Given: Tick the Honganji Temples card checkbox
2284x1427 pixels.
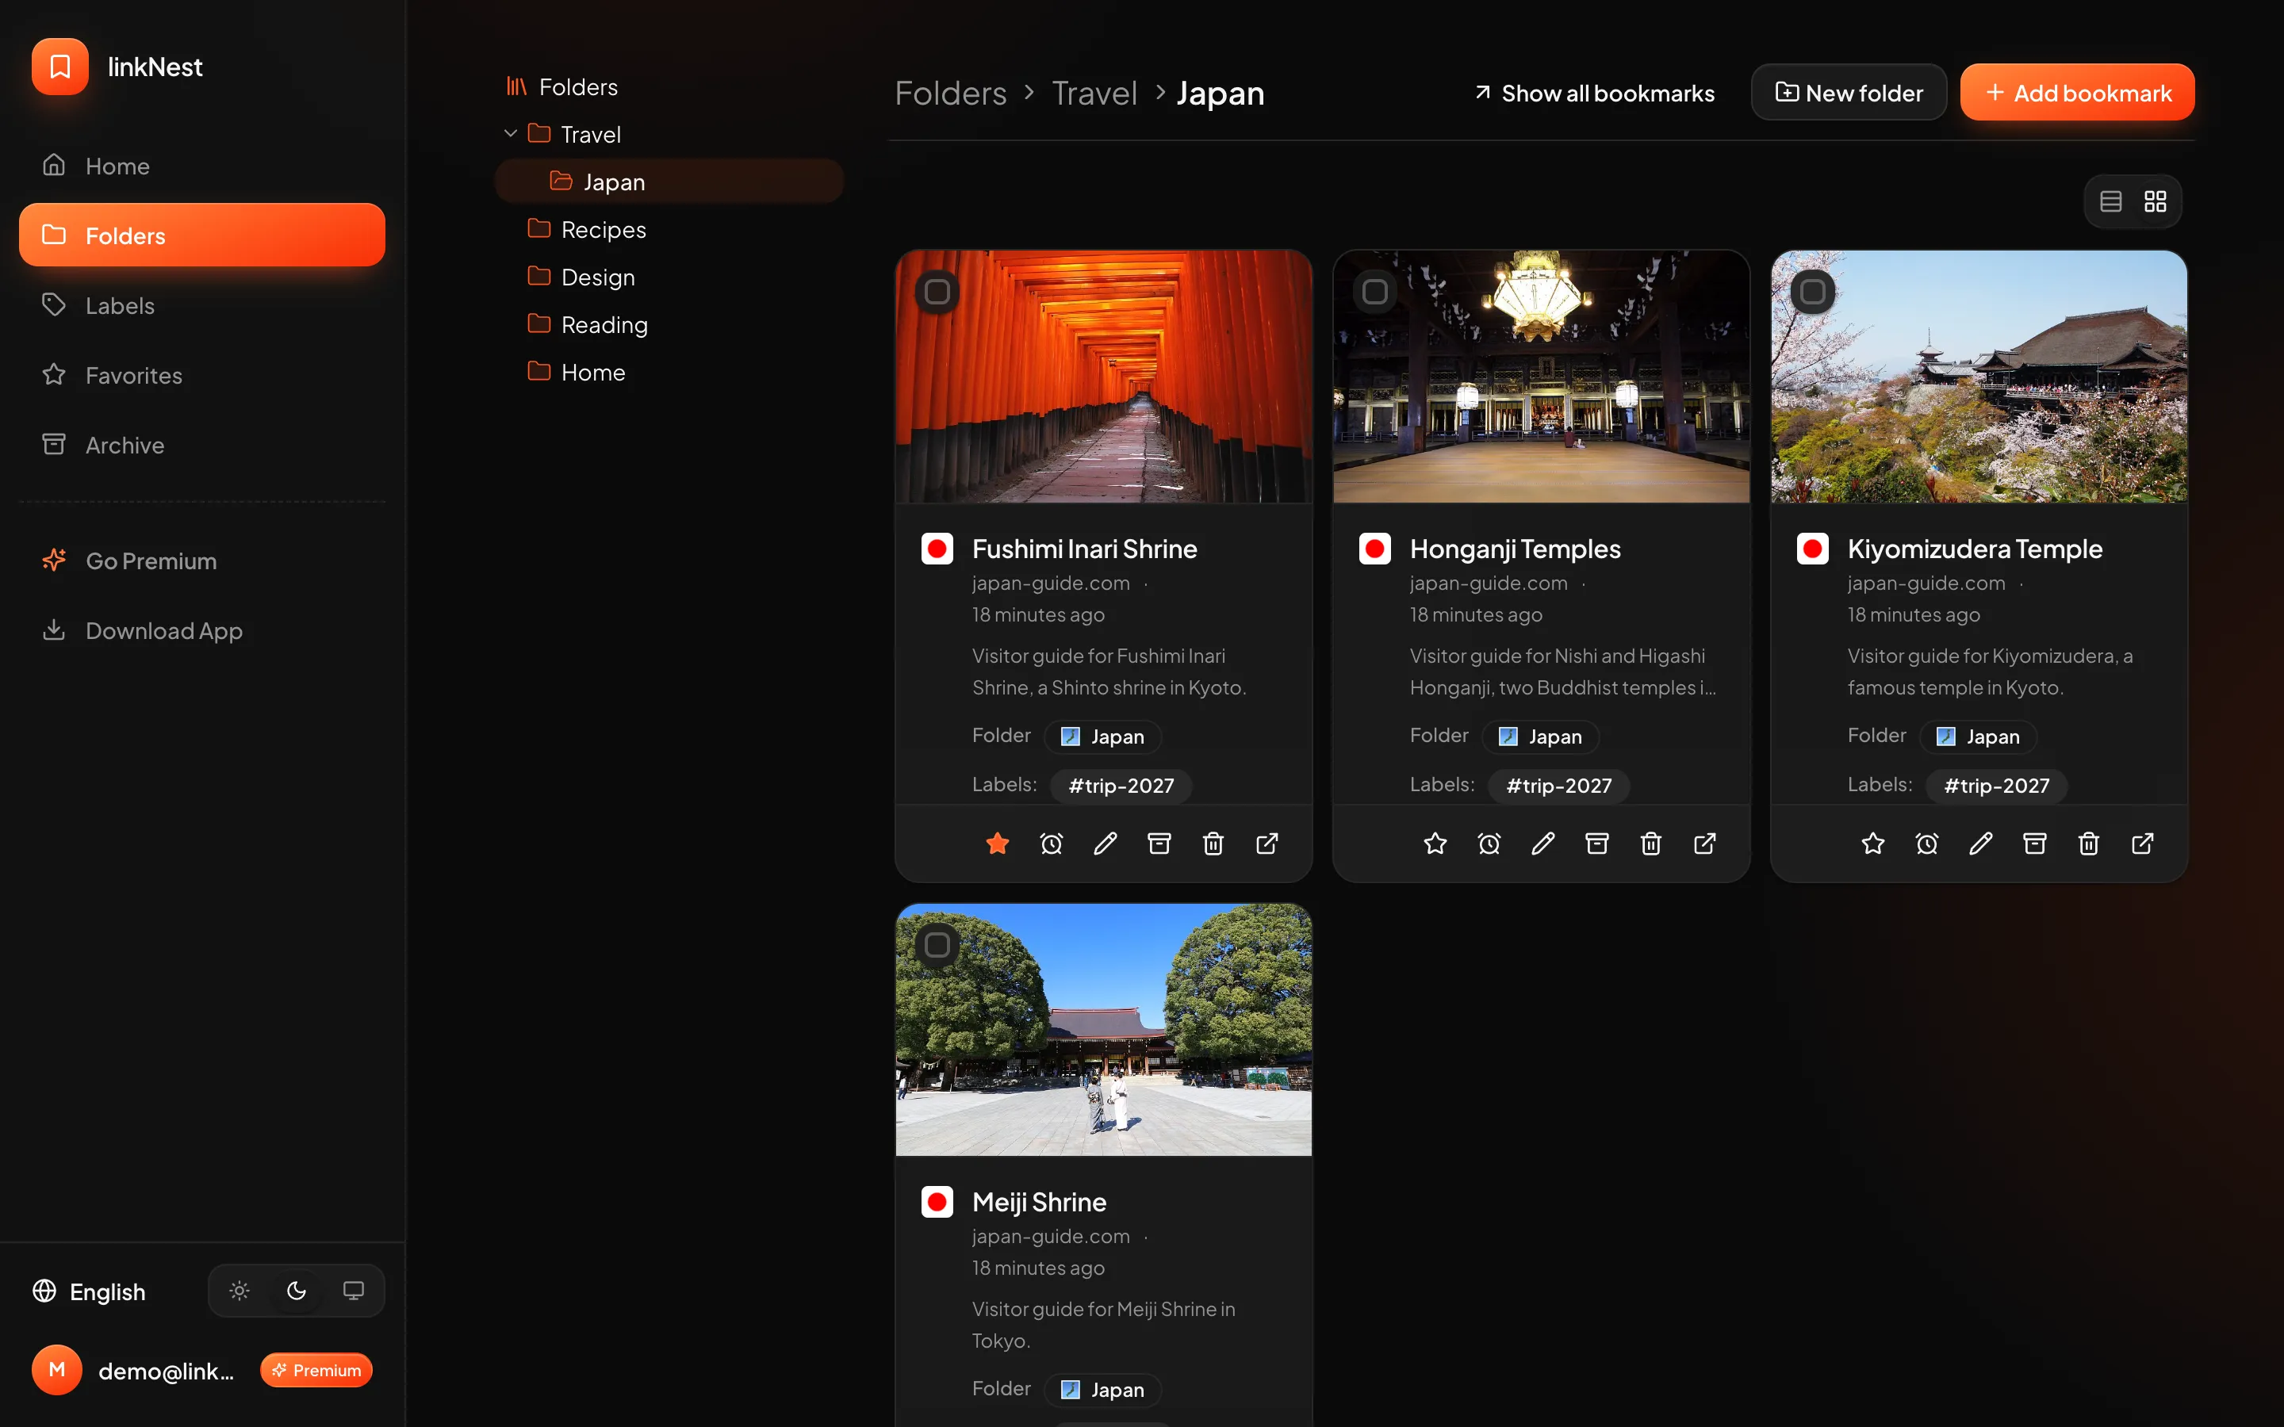Looking at the screenshot, I should tap(1374, 292).
